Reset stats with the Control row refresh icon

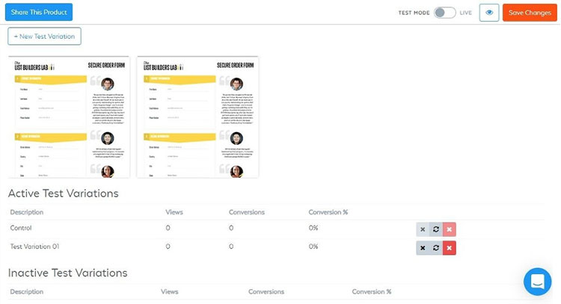click(x=436, y=229)
